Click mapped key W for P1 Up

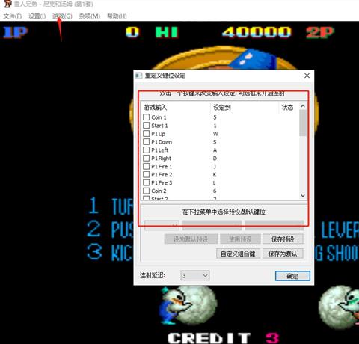(x=215, y=134)
